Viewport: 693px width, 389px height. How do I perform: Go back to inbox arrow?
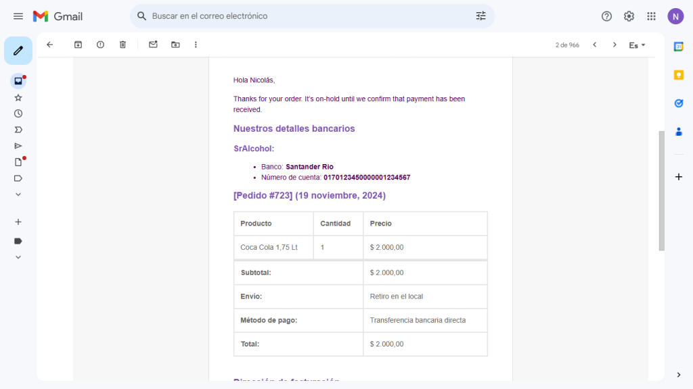point(50,45)
